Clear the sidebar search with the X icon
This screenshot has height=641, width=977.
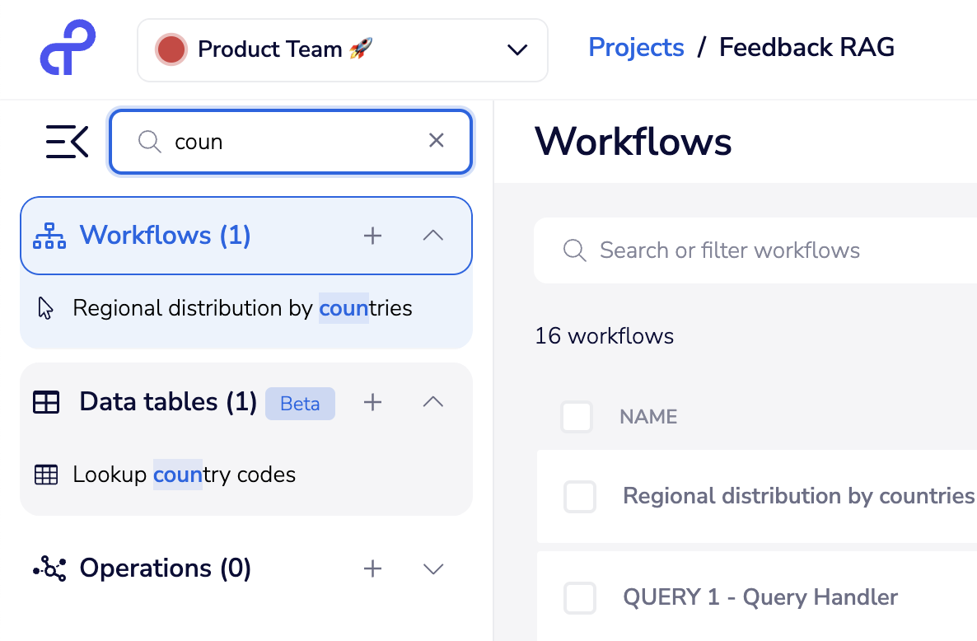[437, 141]
